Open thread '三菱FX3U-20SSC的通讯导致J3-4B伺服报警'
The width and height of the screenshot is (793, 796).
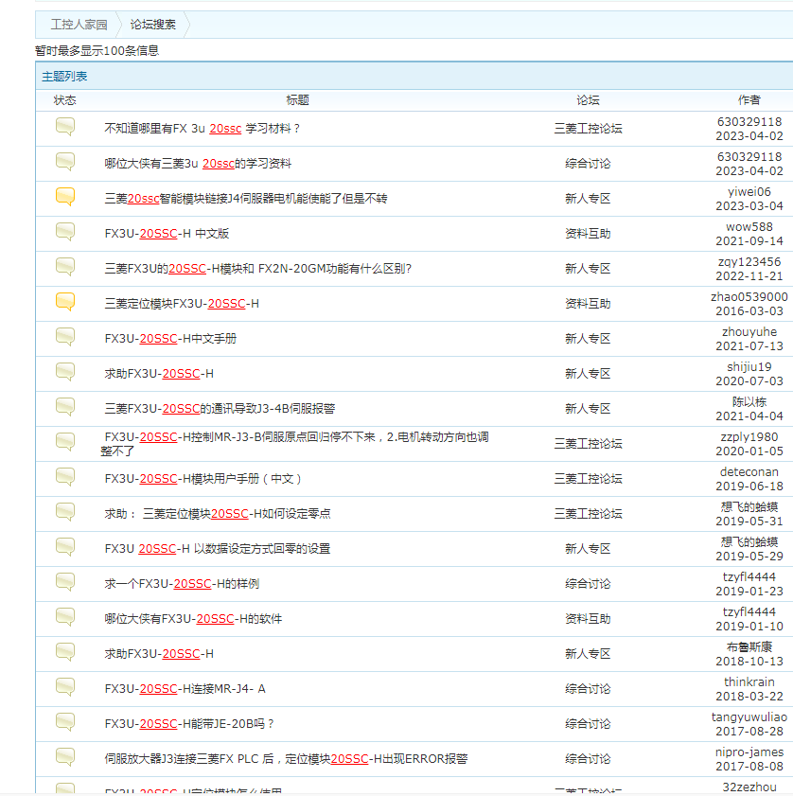point(220,409)
